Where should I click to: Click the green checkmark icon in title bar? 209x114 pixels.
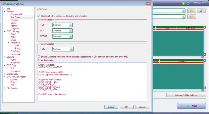(x=183, y=3)
